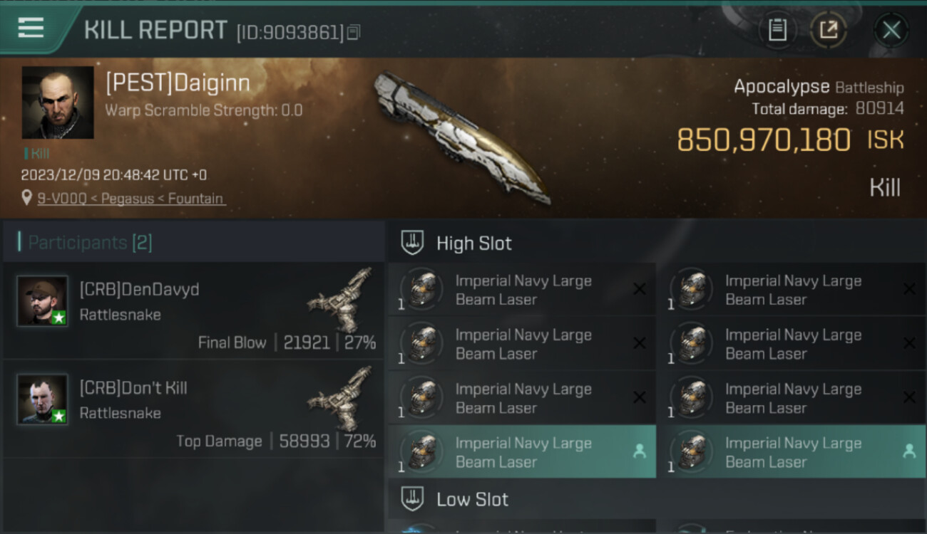Open Don't Kill pilot portrait
927x534 pixels.
coord(43,399)
